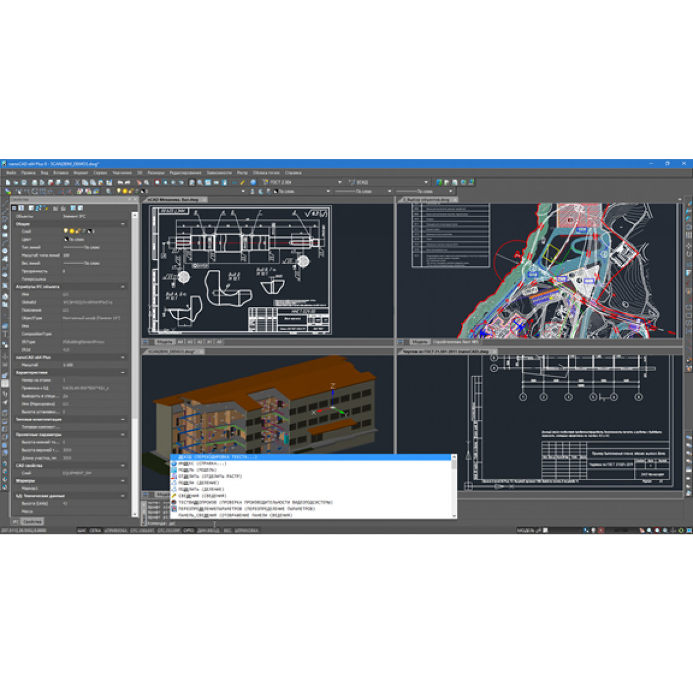Click the yellow sun icon in Слой row
Screen dimensions: 693x693
[72, 231]
